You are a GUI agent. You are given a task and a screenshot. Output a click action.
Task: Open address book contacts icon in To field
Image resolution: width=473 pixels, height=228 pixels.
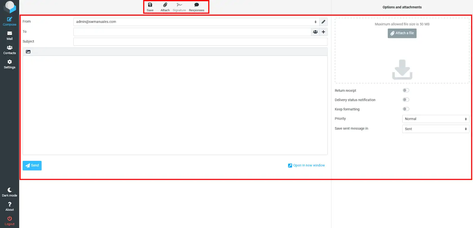click(315, 32)
